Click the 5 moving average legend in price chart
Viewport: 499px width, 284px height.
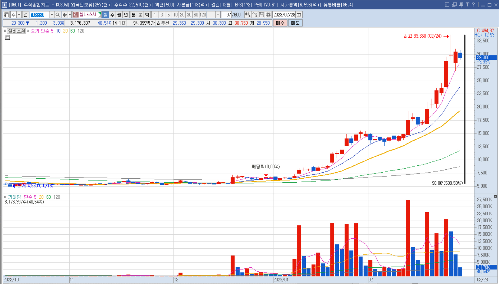(52, 31)
